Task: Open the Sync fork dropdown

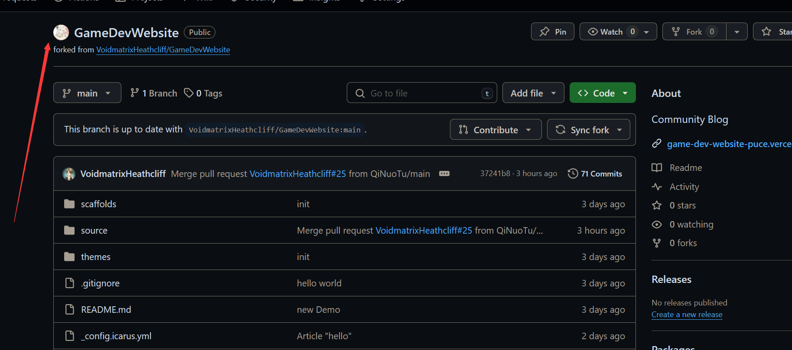Action: pos(589,129)
